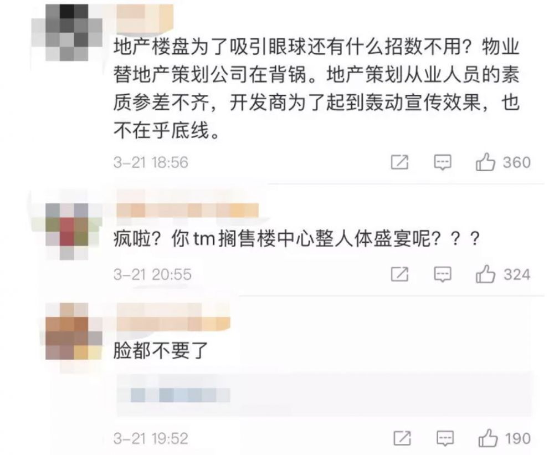Open the first commenter's pixelated gray avatar
The height and width of the screenshot is (455, 554).
click(67, 33)
